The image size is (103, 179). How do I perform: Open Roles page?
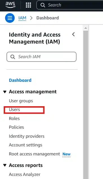click(14, 119)
